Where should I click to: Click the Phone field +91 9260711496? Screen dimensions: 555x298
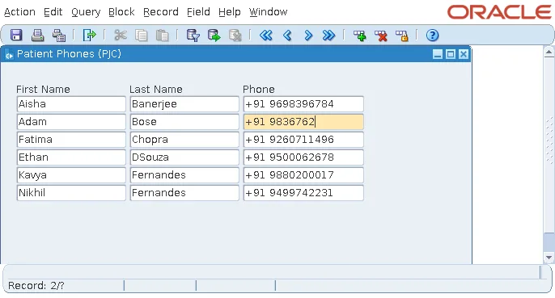click(303, 140)
